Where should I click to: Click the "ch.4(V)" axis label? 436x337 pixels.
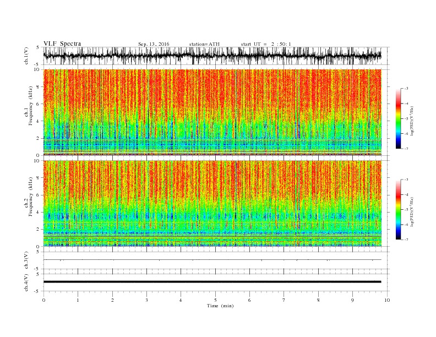(26, 282)
